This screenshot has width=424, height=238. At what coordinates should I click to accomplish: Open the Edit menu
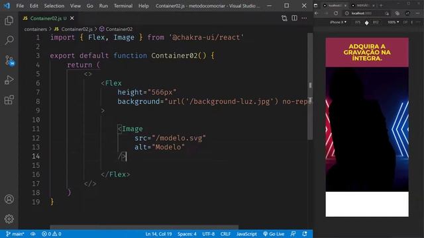(x=34, y=6)
